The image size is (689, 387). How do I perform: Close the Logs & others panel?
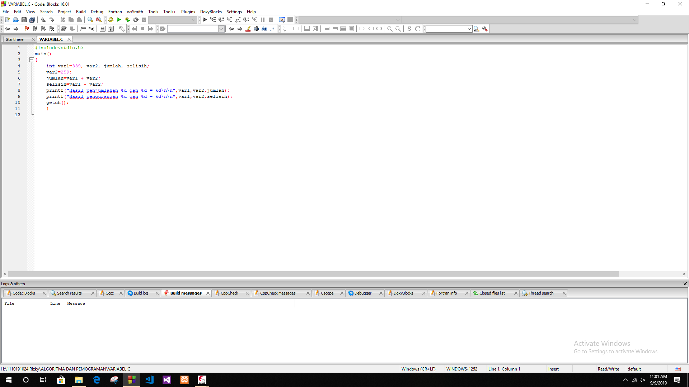(685, 284)
